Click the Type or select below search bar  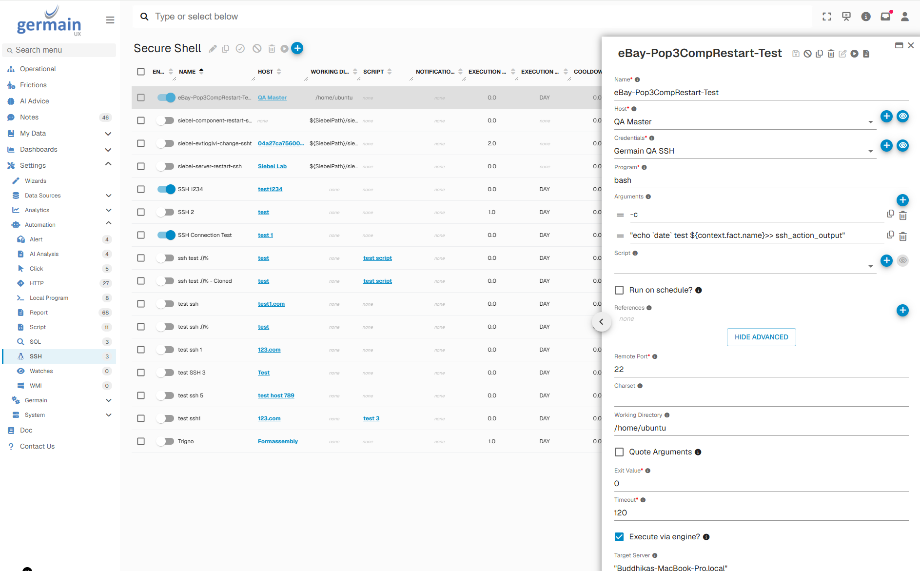472,17
